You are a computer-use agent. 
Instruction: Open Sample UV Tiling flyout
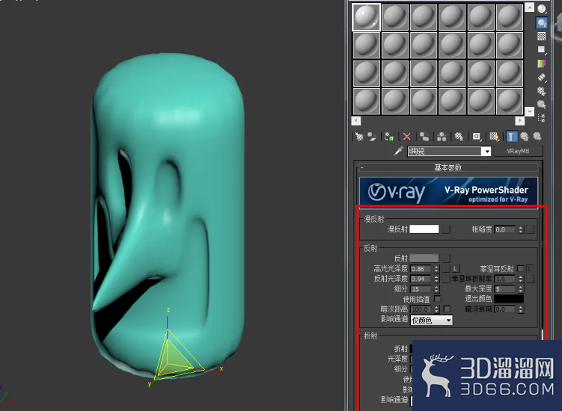click(542, 50)
